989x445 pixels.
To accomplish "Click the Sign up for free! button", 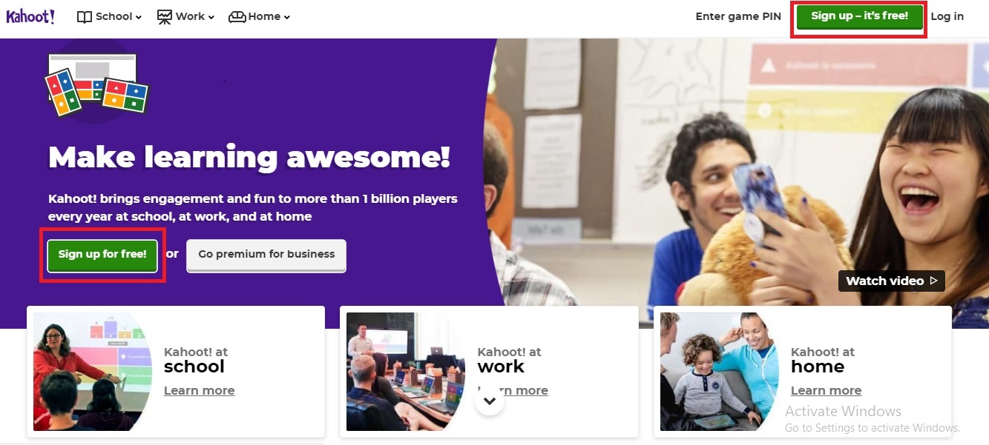I will pos(102,255).
